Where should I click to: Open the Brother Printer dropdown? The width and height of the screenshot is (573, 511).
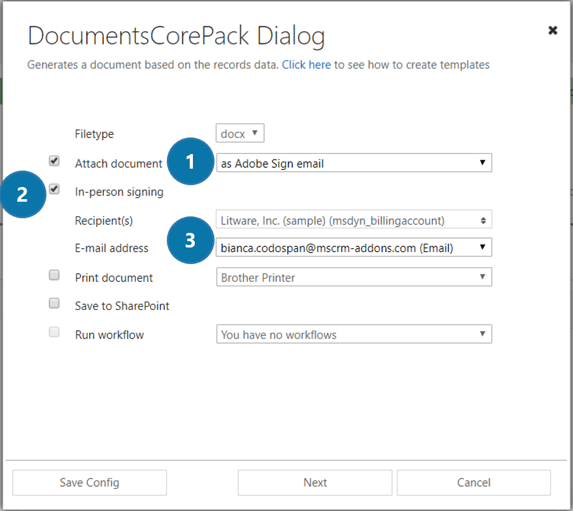point(354,277)
